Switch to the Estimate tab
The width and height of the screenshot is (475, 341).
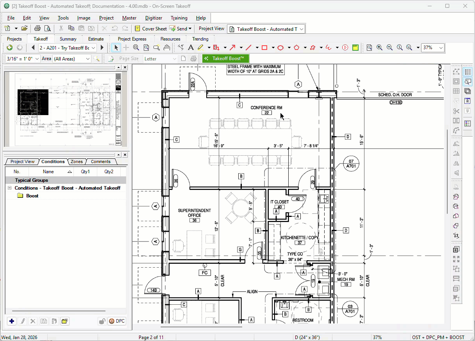tap(96, 39)
